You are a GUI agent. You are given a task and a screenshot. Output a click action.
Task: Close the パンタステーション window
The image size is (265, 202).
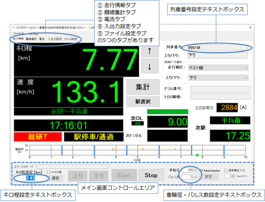250,28
